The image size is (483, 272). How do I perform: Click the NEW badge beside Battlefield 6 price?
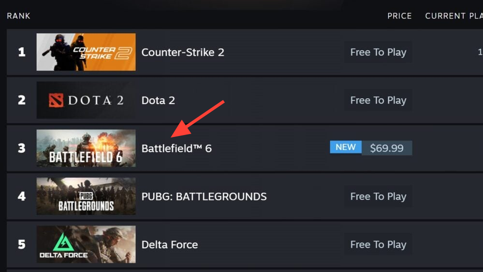pos(346,147)
